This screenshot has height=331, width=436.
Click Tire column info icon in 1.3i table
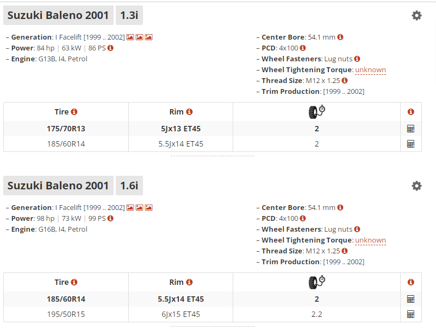coord(74,112)
